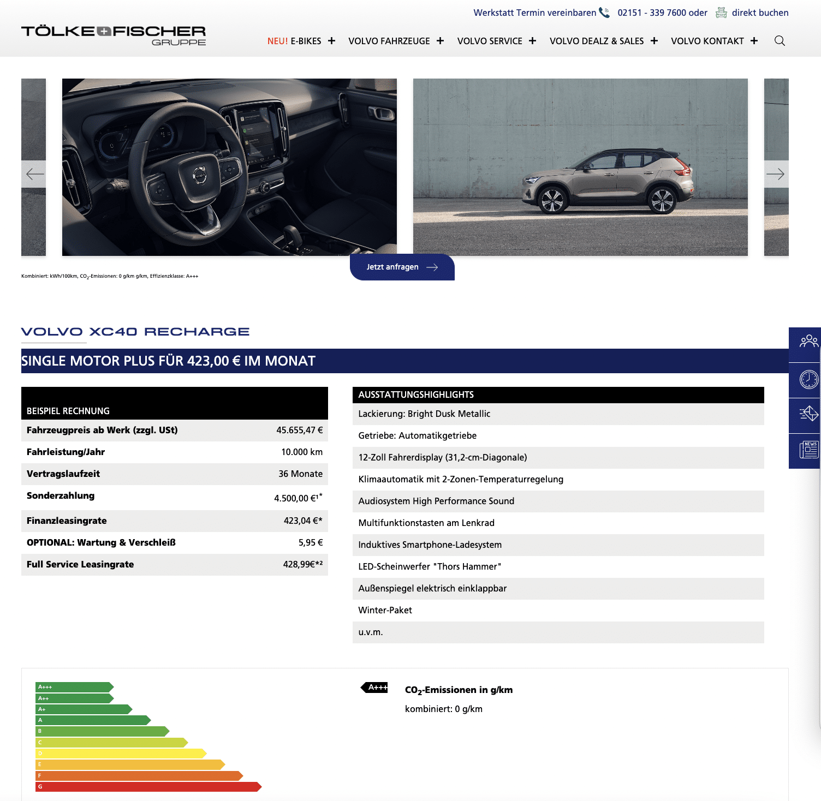The image size is (821, 801).
Task: Click the Winter-Paket row
Action: pyautogui.click(x=558, y=611)
